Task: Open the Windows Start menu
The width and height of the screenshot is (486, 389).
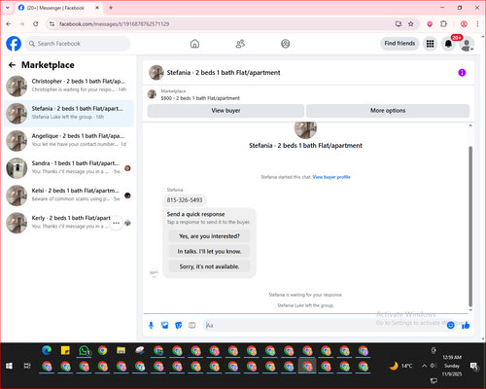Action: pos(9,366)
